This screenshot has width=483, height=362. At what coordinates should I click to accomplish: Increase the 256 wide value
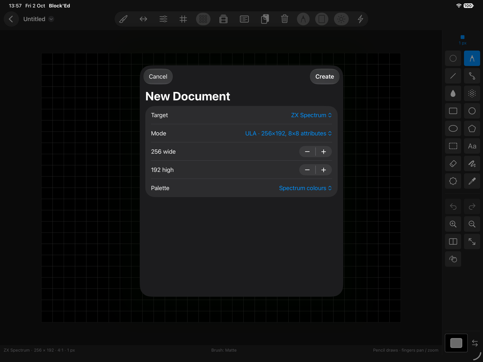click(324, 152)
